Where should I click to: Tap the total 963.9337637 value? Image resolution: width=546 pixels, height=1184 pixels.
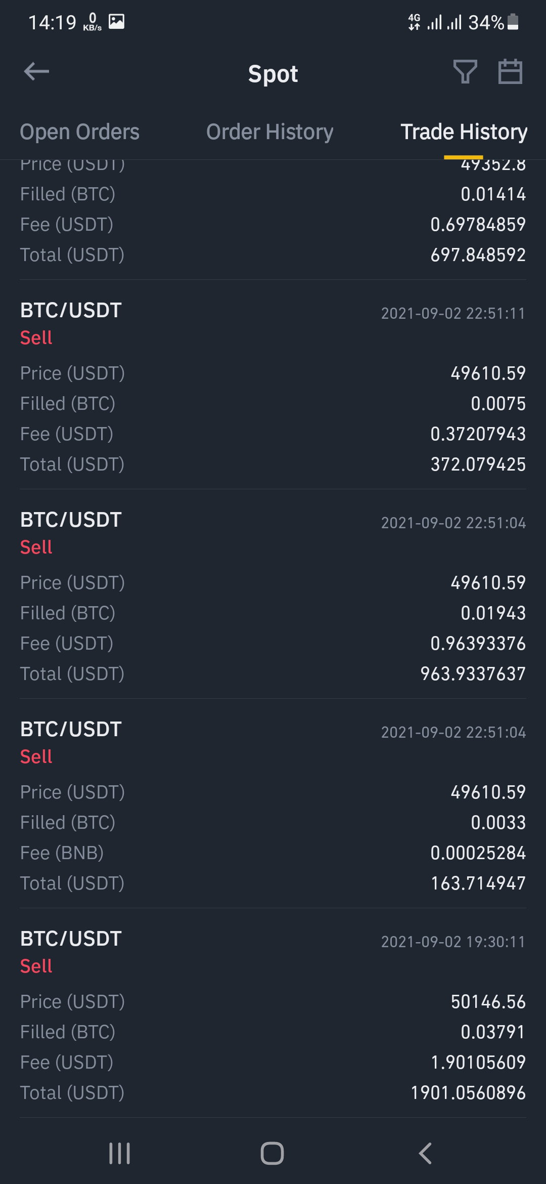click(473, 673)
